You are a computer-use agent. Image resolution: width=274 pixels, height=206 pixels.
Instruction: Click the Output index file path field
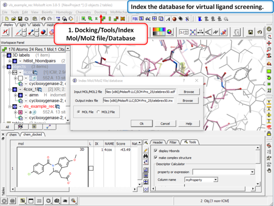click(139, 100)
